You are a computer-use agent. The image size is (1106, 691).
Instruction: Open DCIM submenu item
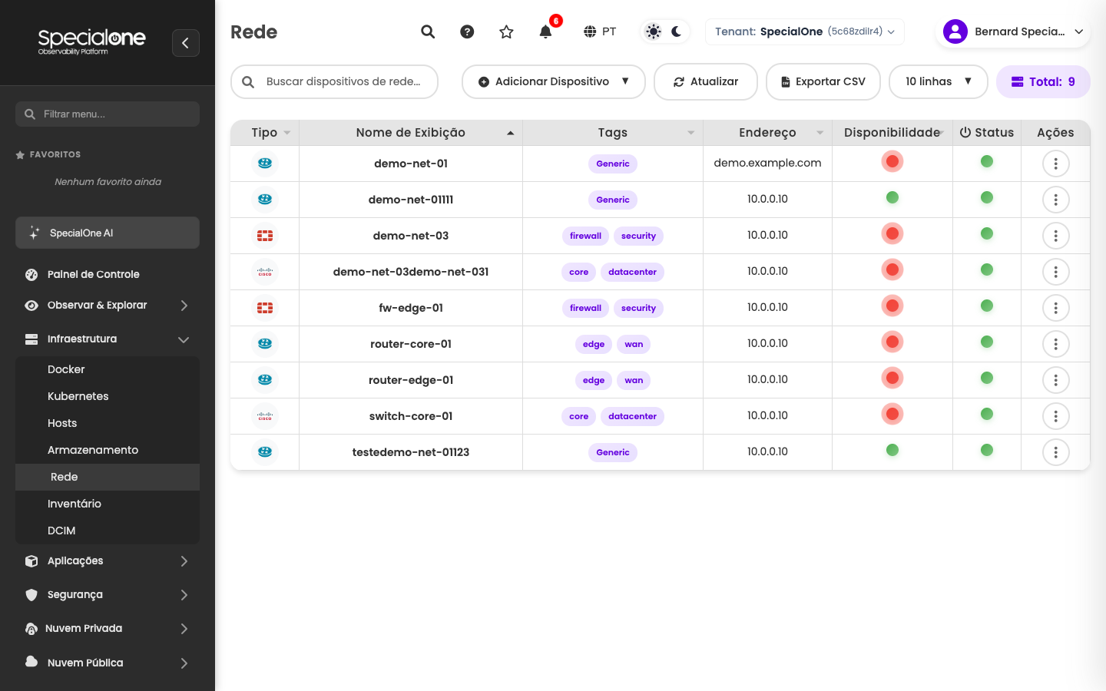(x=108, y=531)
